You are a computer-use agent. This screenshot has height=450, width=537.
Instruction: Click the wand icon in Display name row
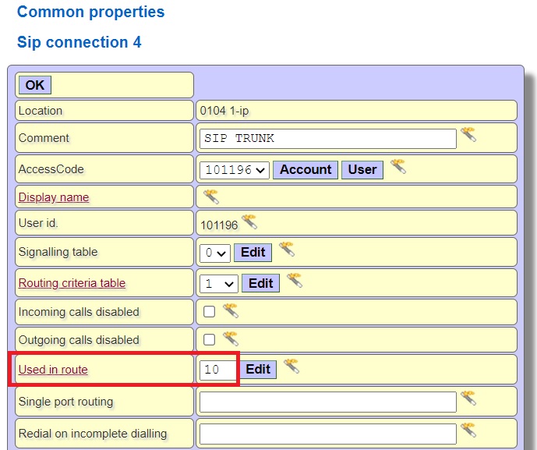coord(210,196)
